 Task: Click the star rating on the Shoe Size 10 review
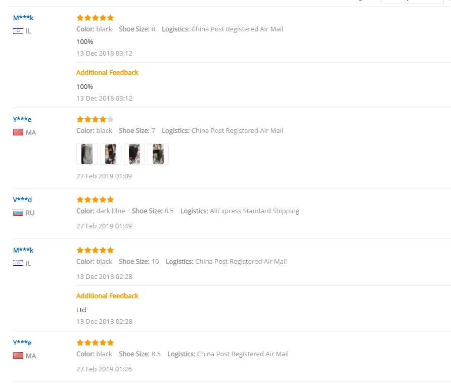point(95,250)
